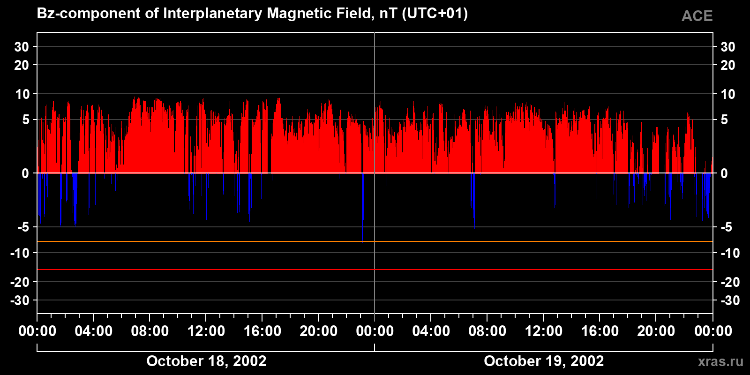Select the "0" baseline label on the left axis
The width and height of the screenshot is (750, 375).
pyautogui.click(x=25, y=173)
